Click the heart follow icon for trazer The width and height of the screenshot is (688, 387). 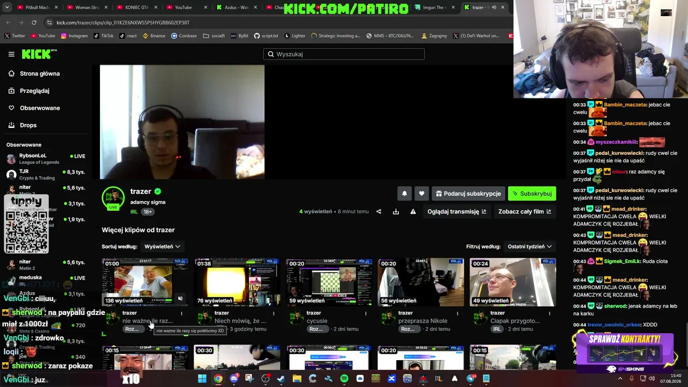[421, 193]
